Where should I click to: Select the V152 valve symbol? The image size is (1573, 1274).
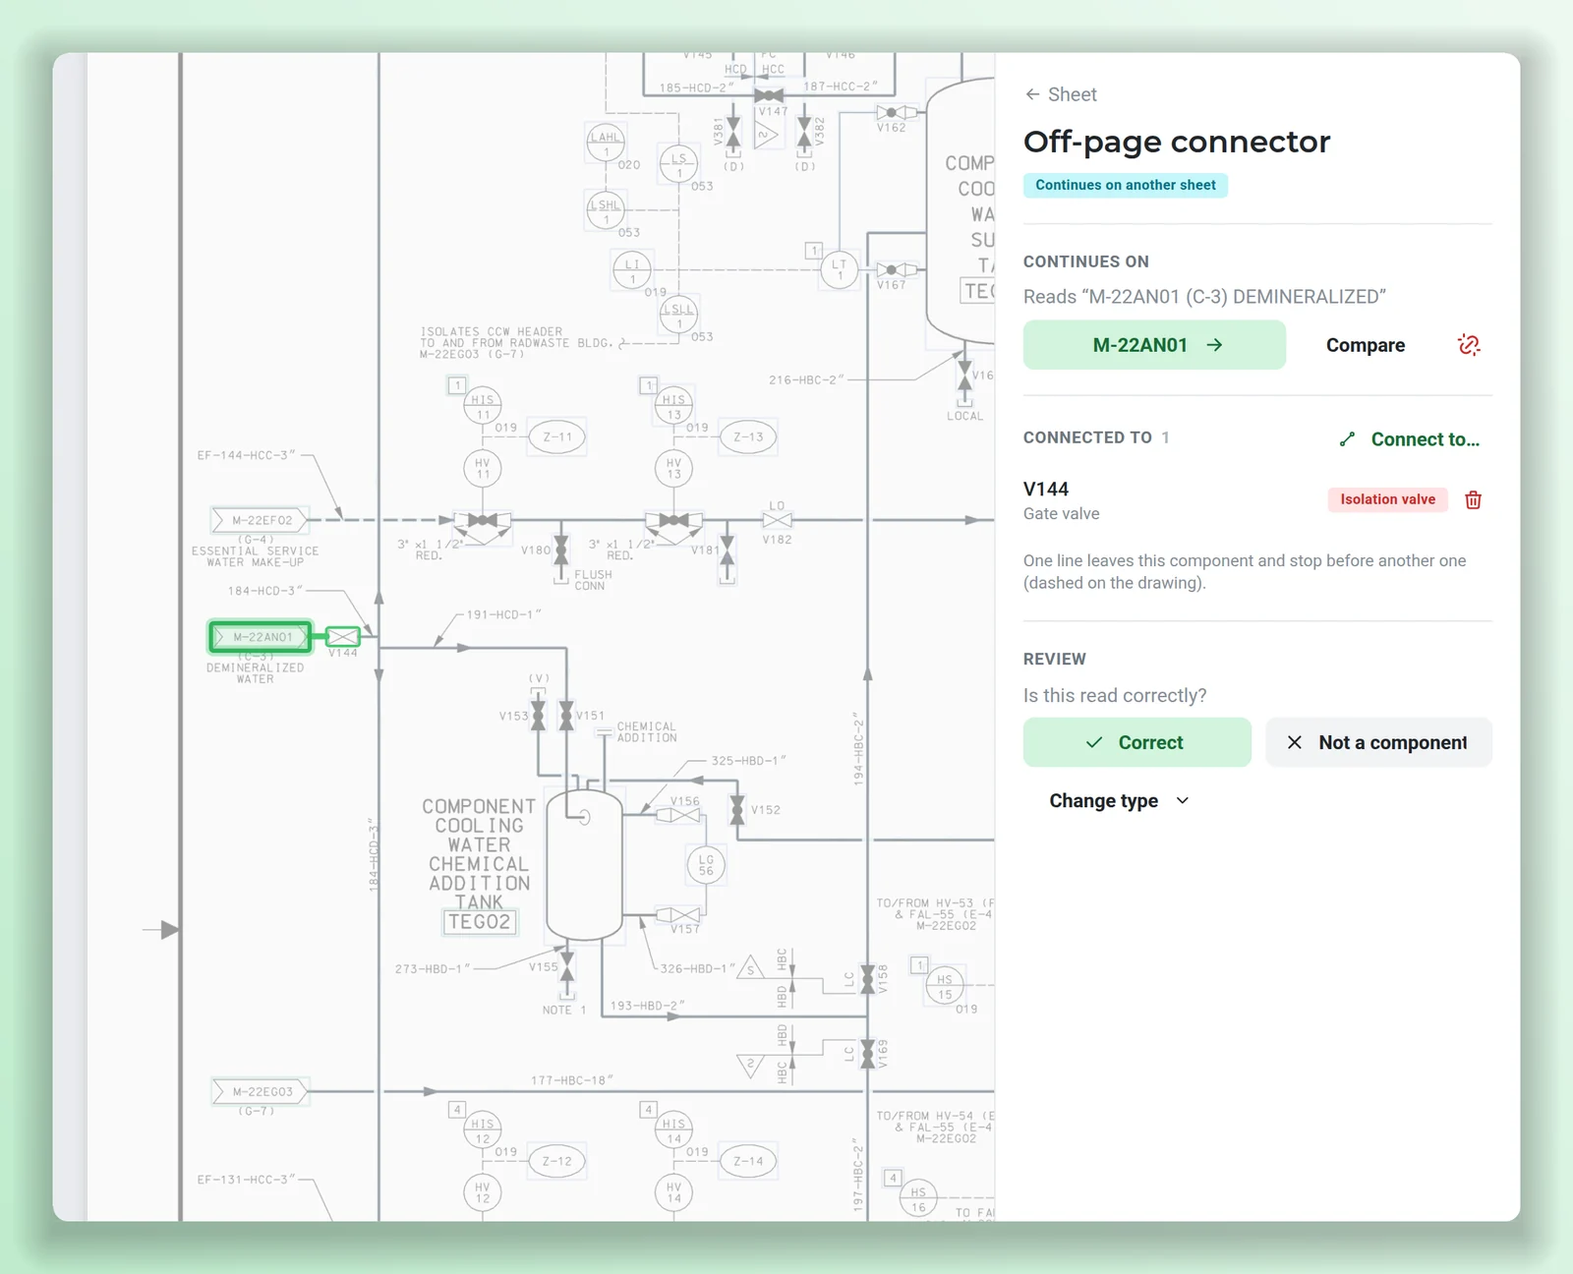[x=737, y=809]
